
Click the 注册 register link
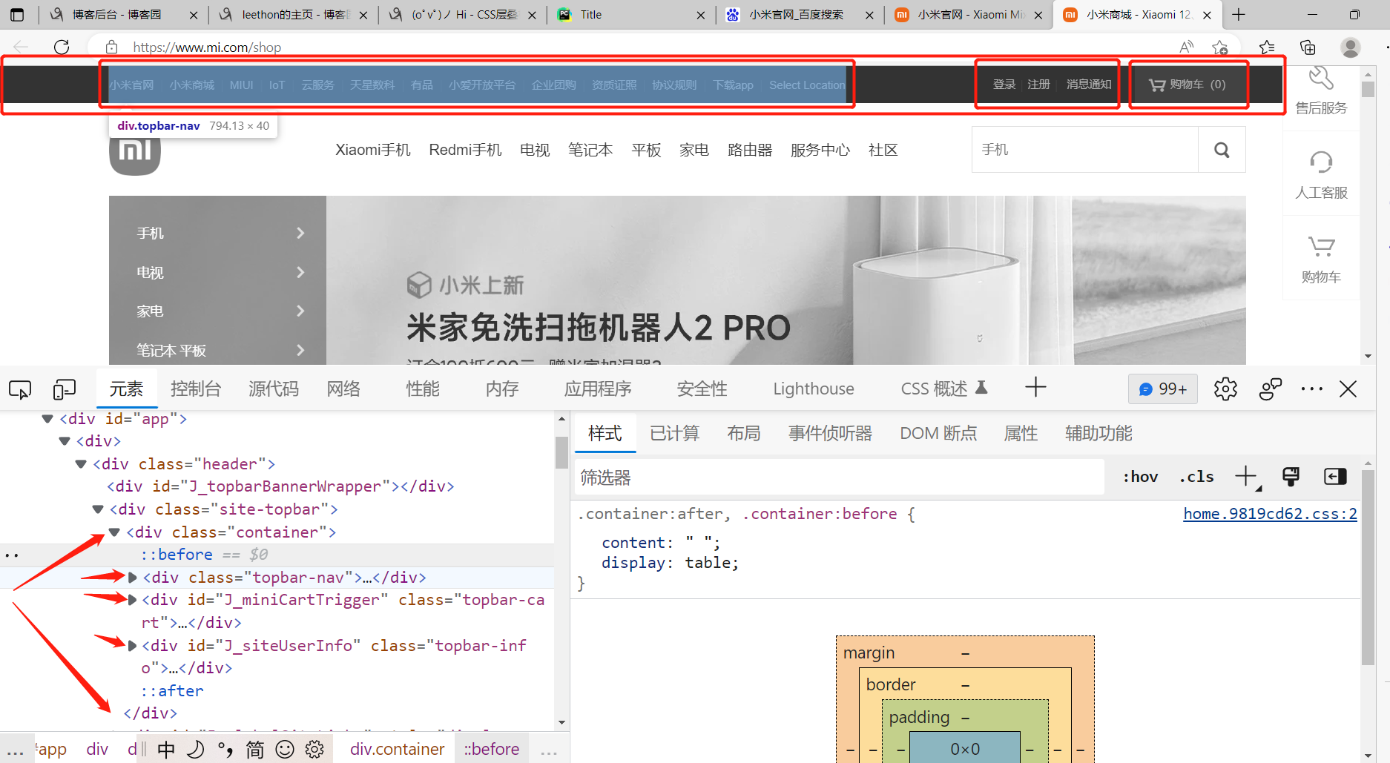pos(1038,85)
